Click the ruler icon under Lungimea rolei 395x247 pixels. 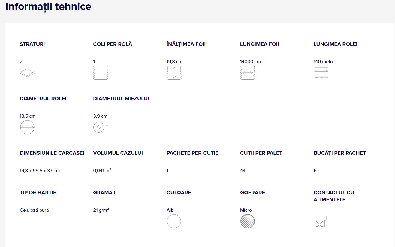pyautogui.click(x=321, y=73)
